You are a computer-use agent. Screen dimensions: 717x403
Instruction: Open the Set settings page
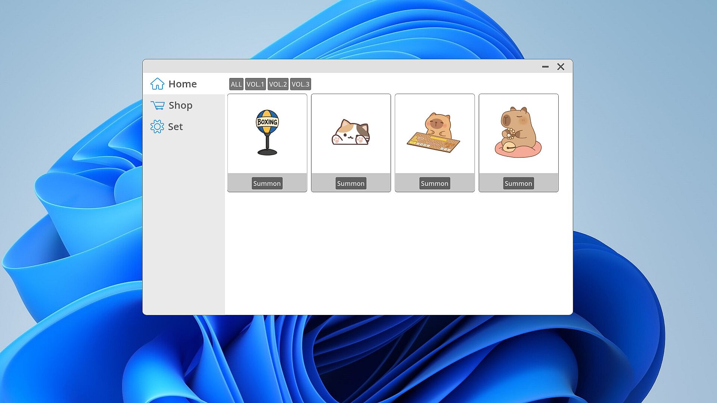tap(175, 127)
